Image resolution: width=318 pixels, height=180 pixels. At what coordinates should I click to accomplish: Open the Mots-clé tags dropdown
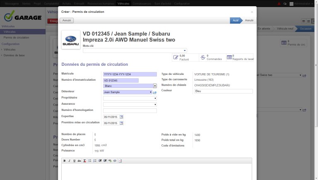pos(185,50)
